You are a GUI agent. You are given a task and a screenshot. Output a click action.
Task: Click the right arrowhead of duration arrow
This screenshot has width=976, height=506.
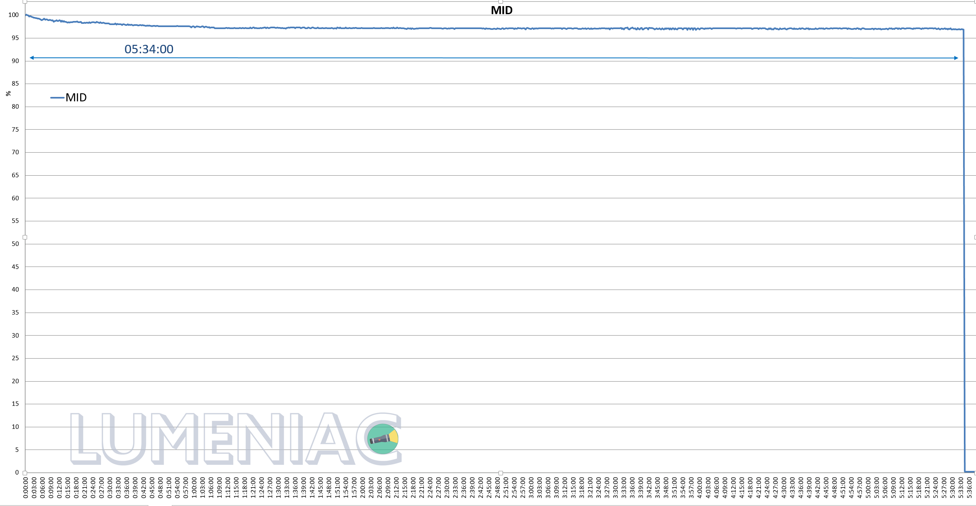coord(956,58)
